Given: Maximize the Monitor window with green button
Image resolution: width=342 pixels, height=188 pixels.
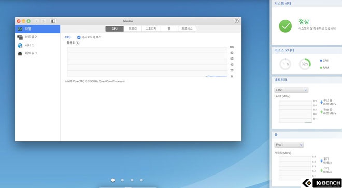Looking at the screenshot, I should coord(28,21).
